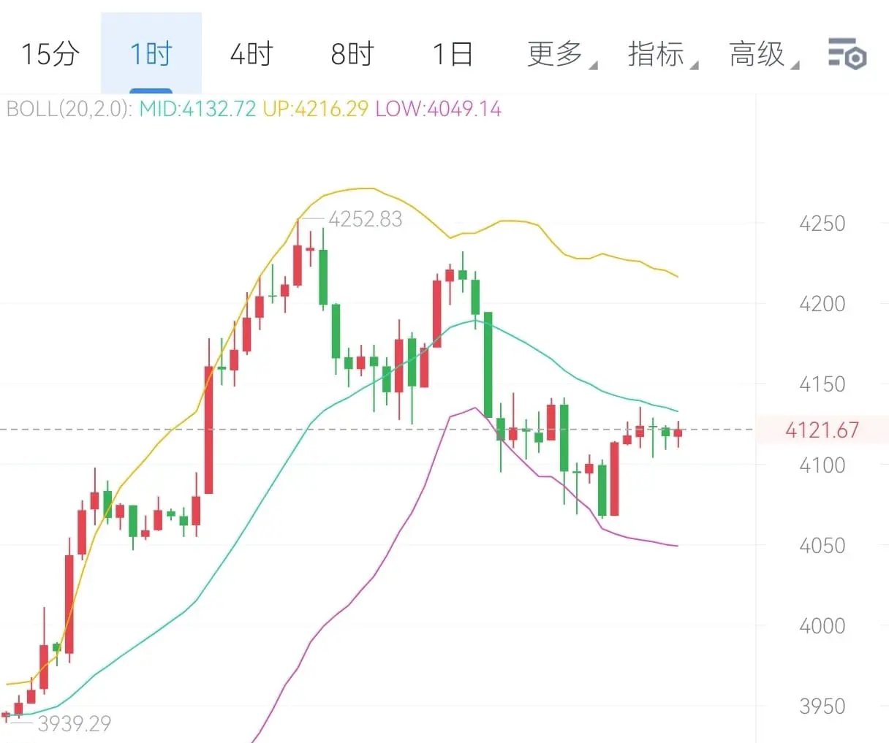Screen dimensions: 889x743
Task: Expand the 更多 timeframe dropdown
Action: pos(556,54)
